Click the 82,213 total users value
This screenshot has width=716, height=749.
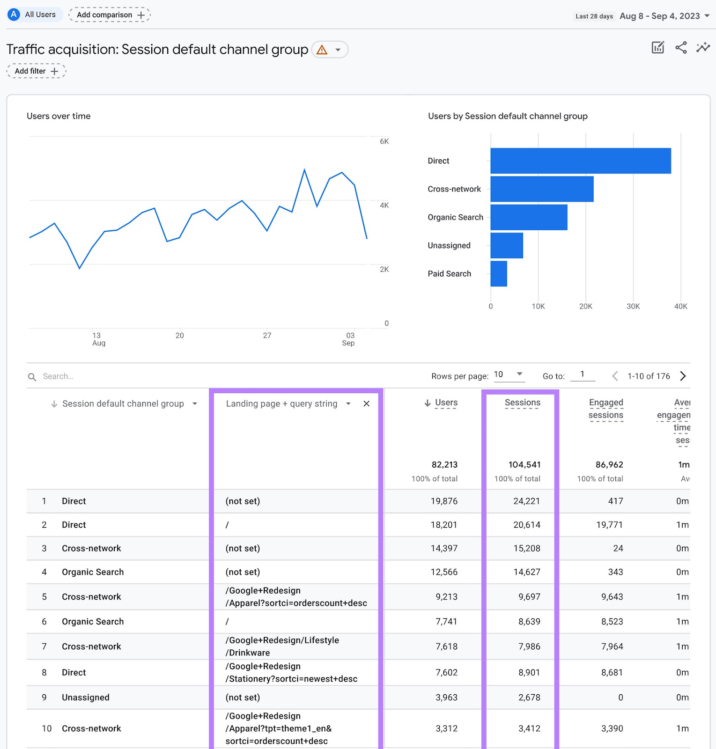pos(444,465)
